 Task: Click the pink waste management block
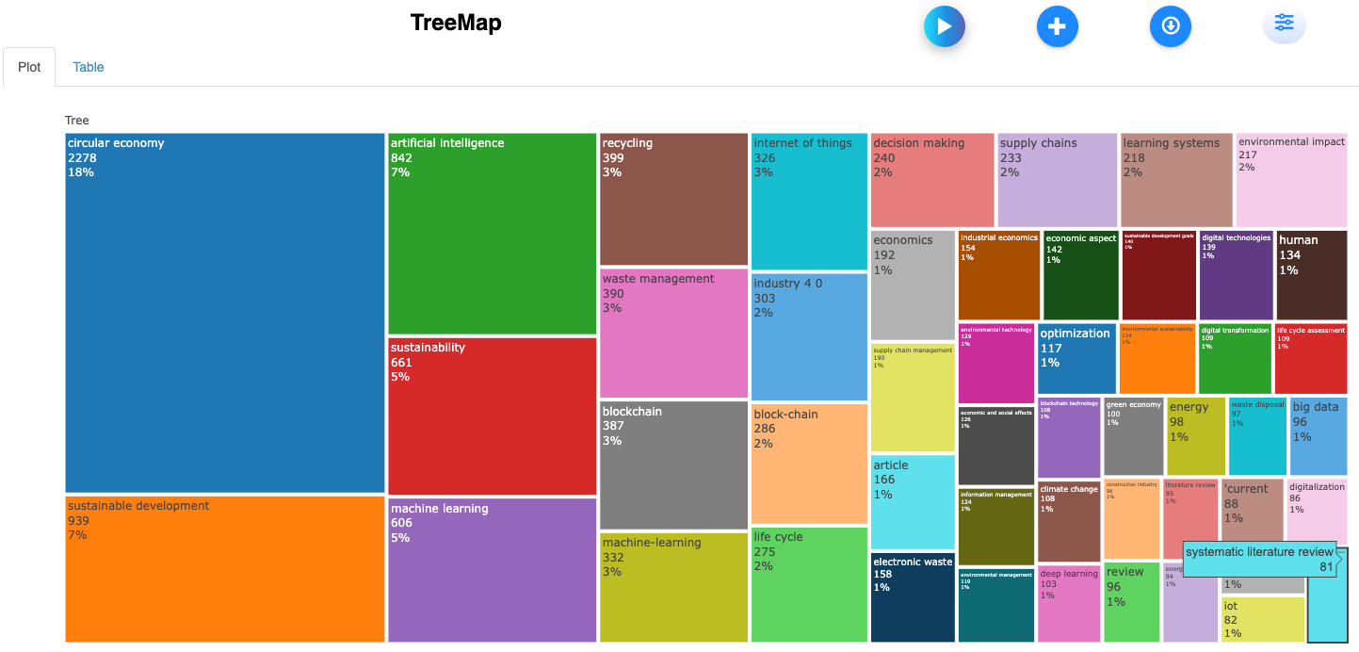673,333
